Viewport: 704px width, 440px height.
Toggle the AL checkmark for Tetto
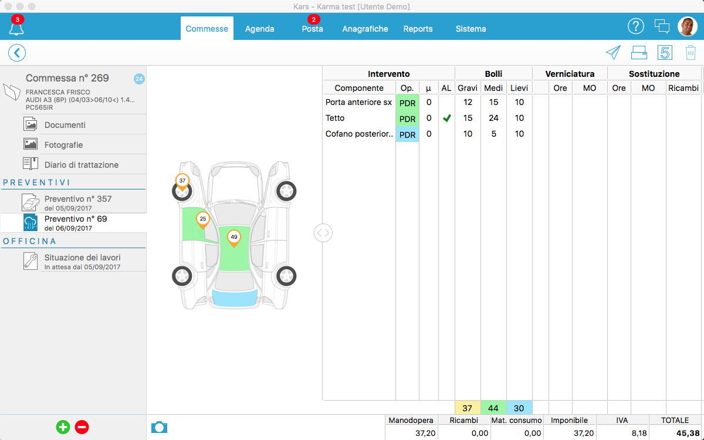(446, 119)
